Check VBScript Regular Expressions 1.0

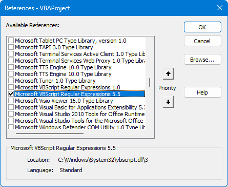point(11,87)
